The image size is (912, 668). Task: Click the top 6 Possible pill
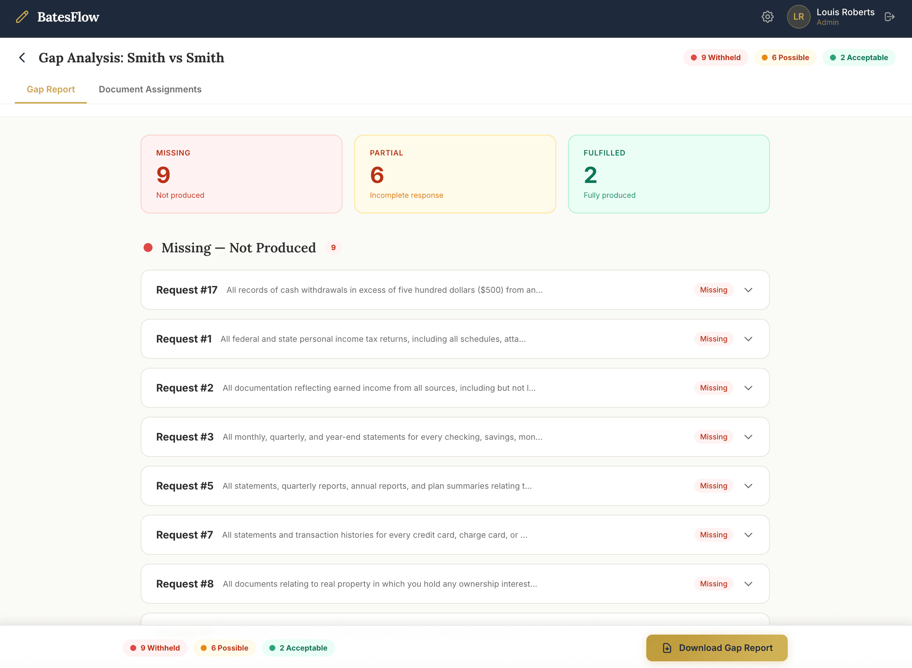tap(785, 58)
